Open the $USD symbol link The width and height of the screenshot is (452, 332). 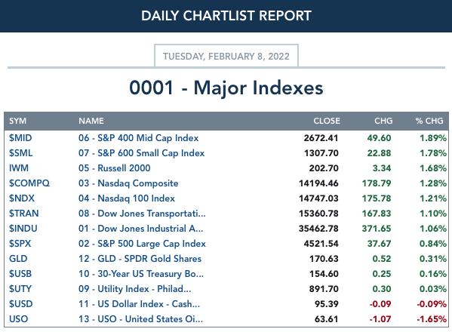tap(21, 304)
